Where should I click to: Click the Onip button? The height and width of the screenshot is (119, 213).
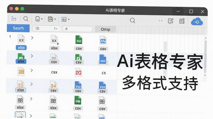[x=105, y=29]
